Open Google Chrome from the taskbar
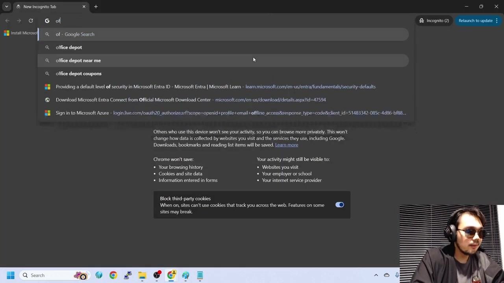Screen dimensions: 504x283 113,275
